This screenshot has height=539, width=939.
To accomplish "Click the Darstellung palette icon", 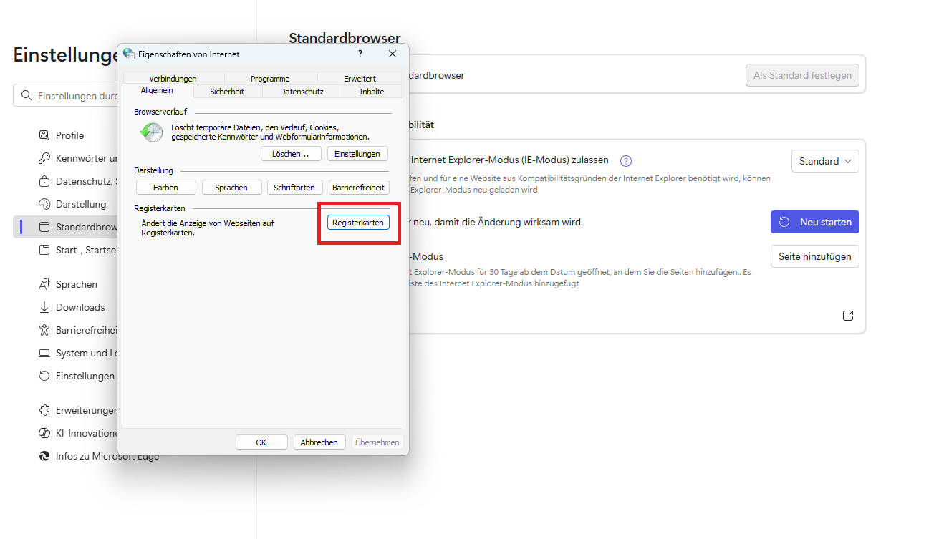I will (x=44, y=204).
